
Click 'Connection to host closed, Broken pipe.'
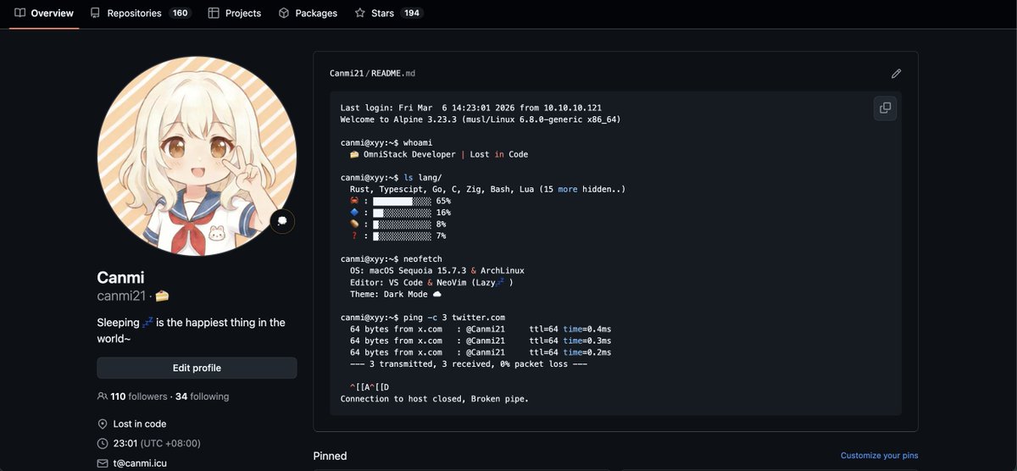point(435,398)
